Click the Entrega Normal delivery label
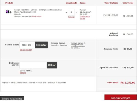Viewport: 137px width, 101px height. (58, 43)
